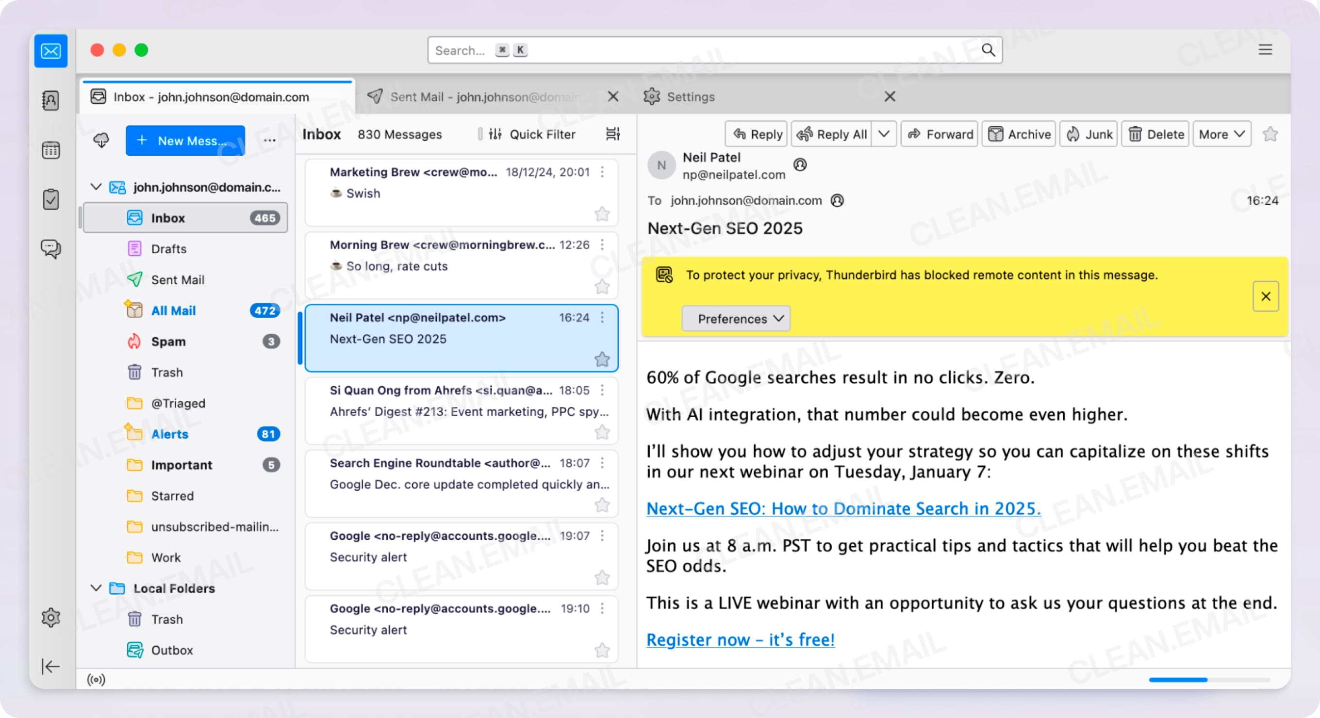Select the Alerts folder in sidebar

click(170, 434)
